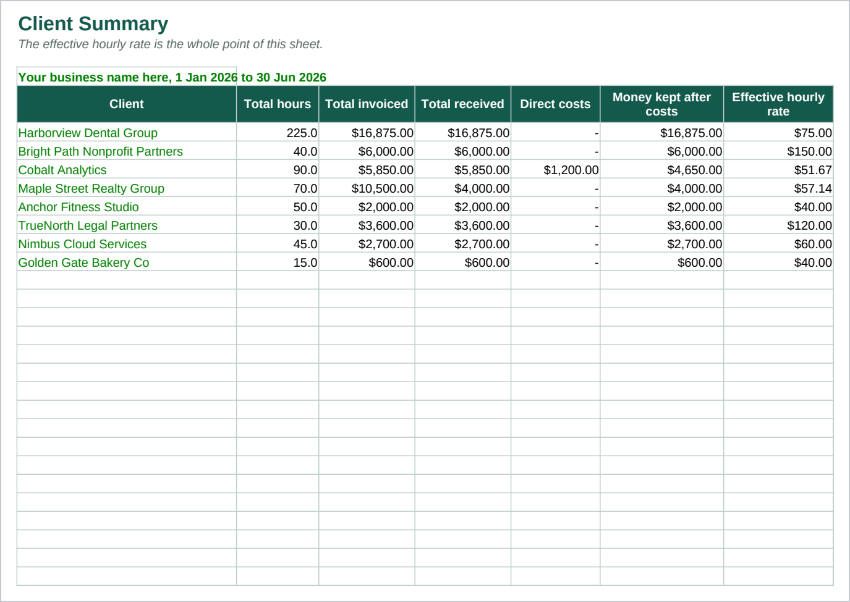
Task: Select the Anchor Fitness Studio cell
Action: click(127, 207)
